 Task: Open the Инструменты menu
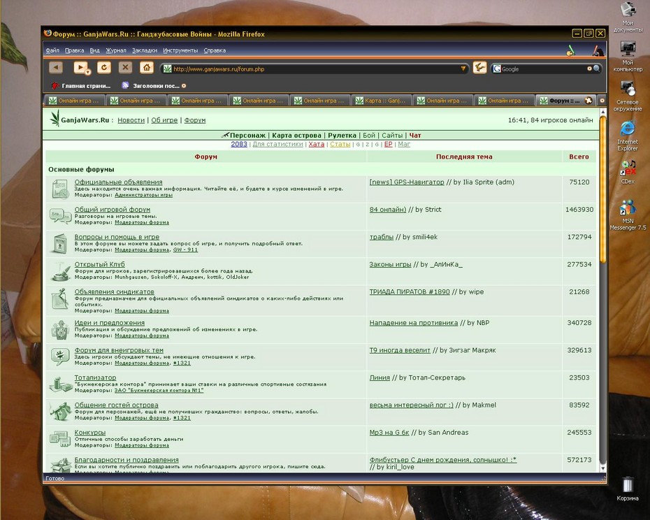(x=180, y=50)
